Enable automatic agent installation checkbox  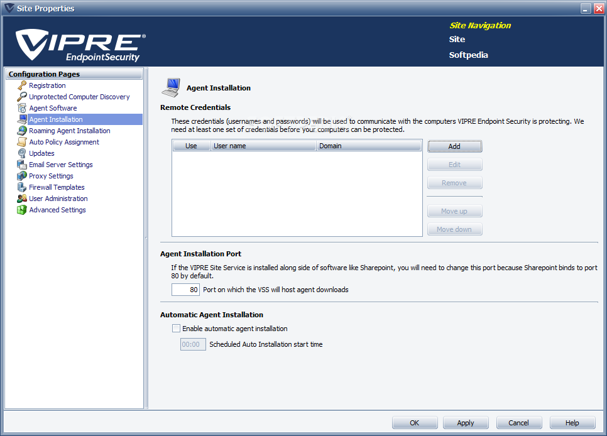176,329
